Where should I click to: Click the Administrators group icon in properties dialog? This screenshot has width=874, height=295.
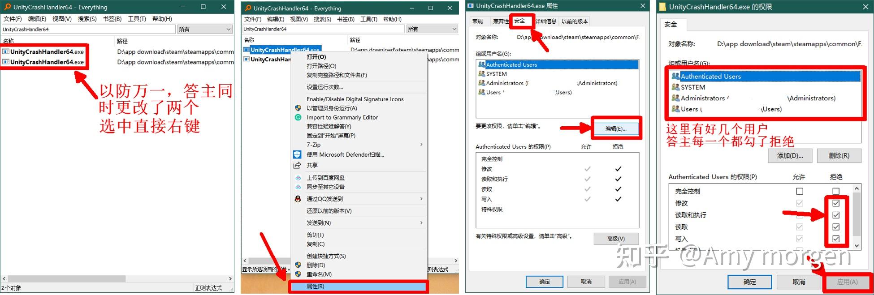[482, 83]
